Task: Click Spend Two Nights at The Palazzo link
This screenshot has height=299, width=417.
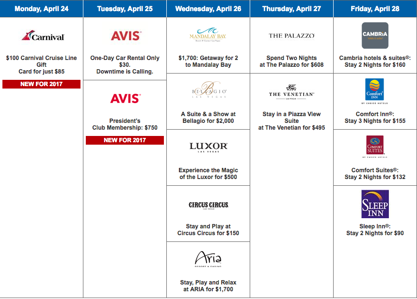Action: coord(291,61)
